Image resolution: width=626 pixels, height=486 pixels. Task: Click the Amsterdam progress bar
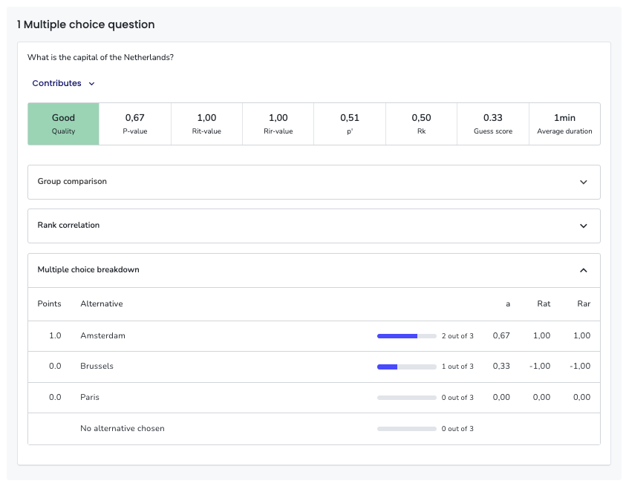tap(406, 336)
